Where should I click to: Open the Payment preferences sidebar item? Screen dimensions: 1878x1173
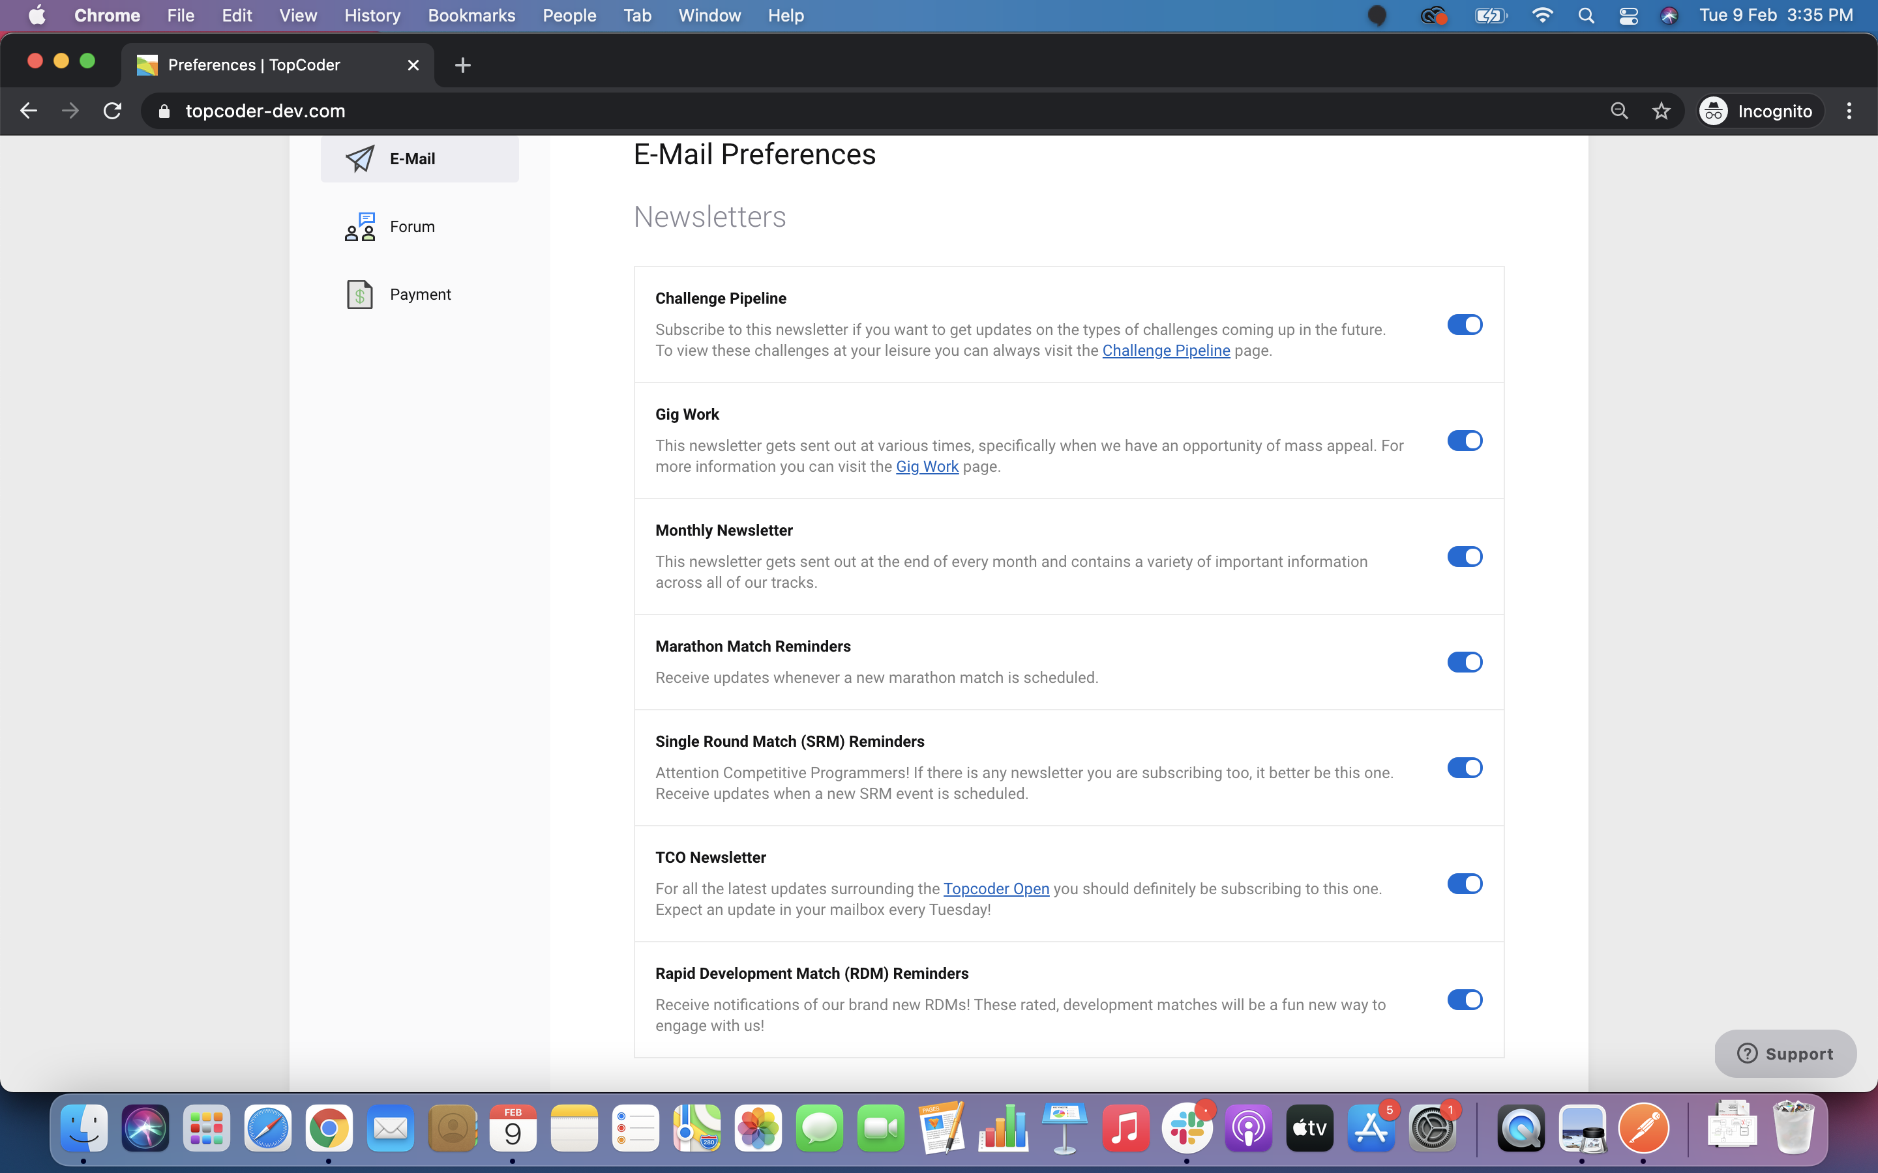419,295
